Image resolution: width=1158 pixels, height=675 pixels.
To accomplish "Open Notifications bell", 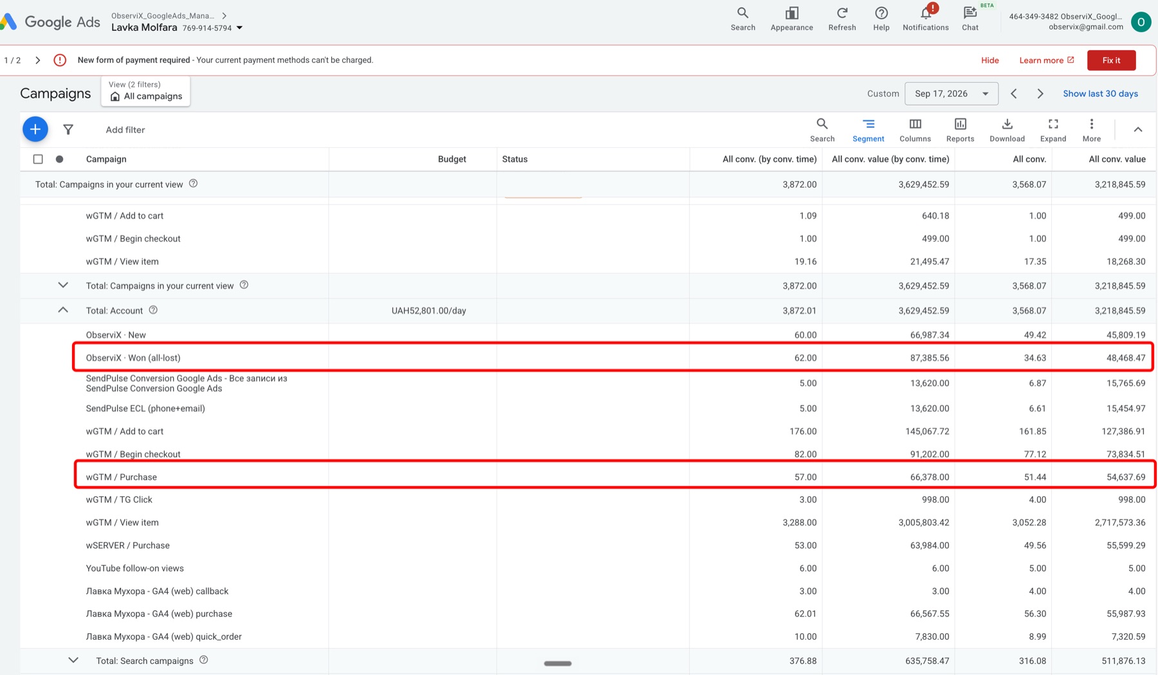I will click(925, 19).
